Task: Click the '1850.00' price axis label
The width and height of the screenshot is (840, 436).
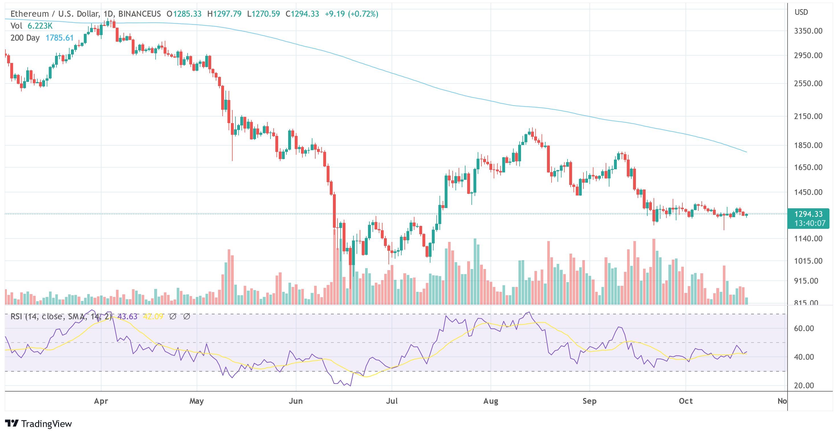Action: coord(808,145)
